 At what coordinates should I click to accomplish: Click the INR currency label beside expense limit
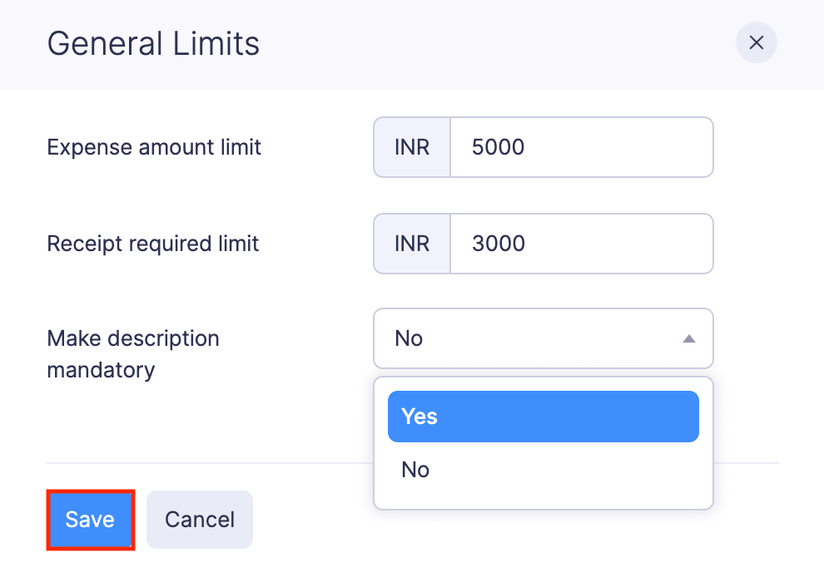tap(411, 147)
